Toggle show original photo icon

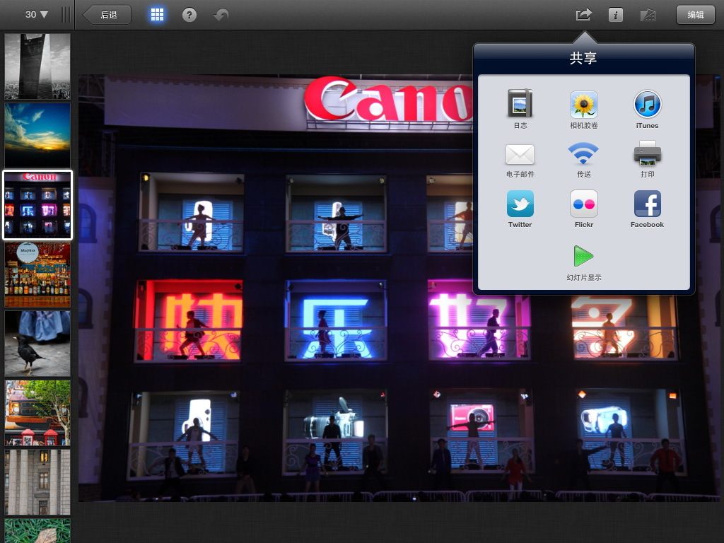648,15
